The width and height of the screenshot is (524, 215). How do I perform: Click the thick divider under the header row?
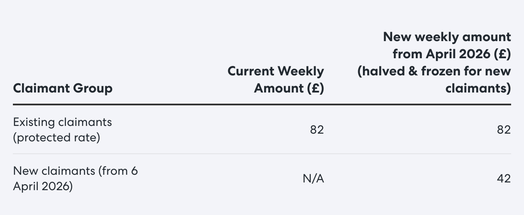coord(262,104)
